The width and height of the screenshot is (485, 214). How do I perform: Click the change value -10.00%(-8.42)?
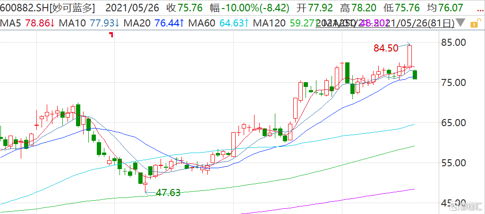point(255,8)
